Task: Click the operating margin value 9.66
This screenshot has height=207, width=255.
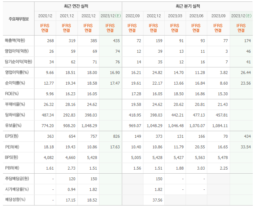Action: 50,73
